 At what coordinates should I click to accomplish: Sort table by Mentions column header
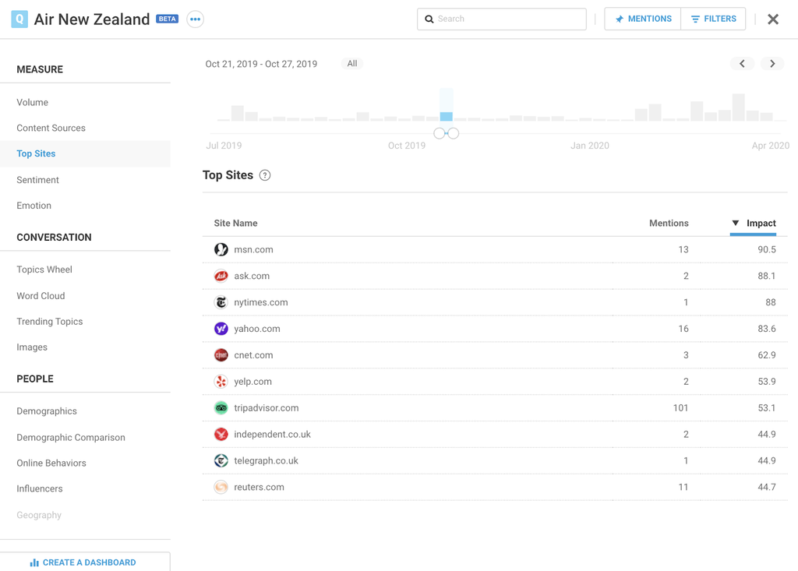pos(668,224)
